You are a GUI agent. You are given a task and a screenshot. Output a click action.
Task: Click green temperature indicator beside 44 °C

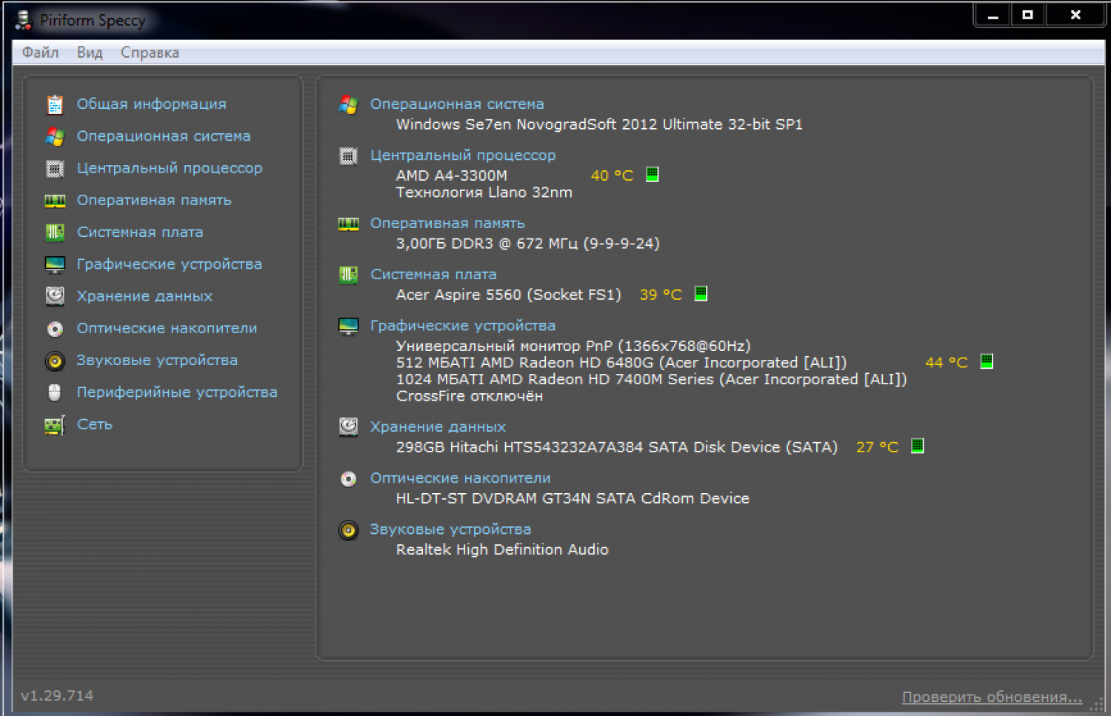point(987,362)
